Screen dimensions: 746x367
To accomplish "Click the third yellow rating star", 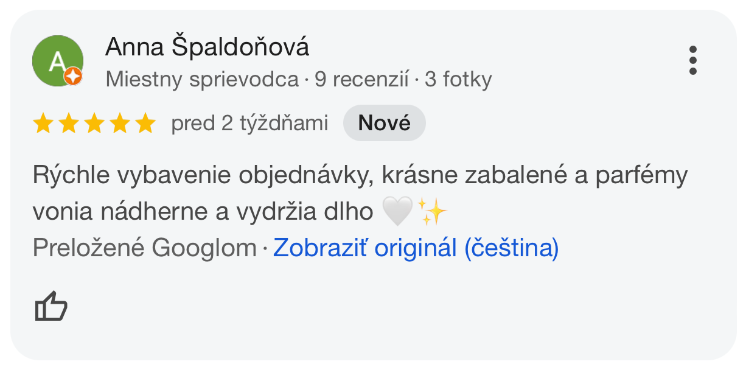I will pos(94,124).
